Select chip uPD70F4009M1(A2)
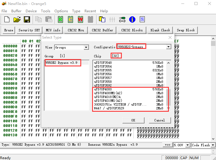The image size is (216, 160). pos(129,93)
